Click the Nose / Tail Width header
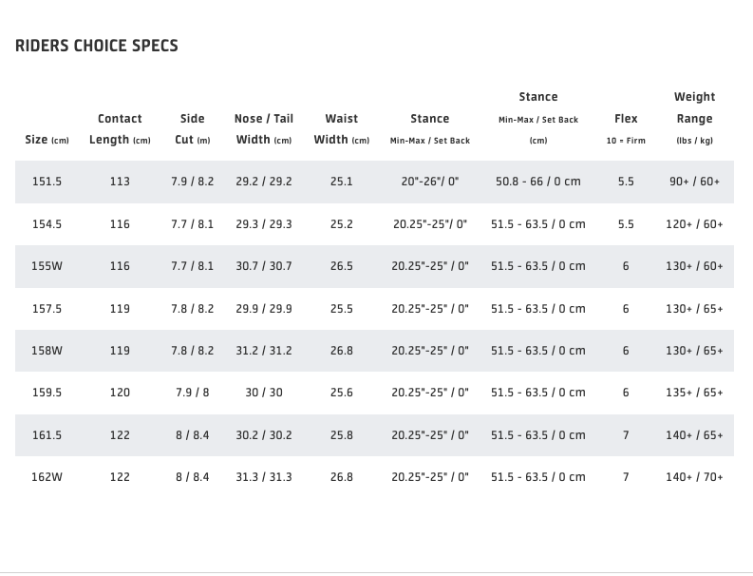753x576 pixels. point(263,129)
